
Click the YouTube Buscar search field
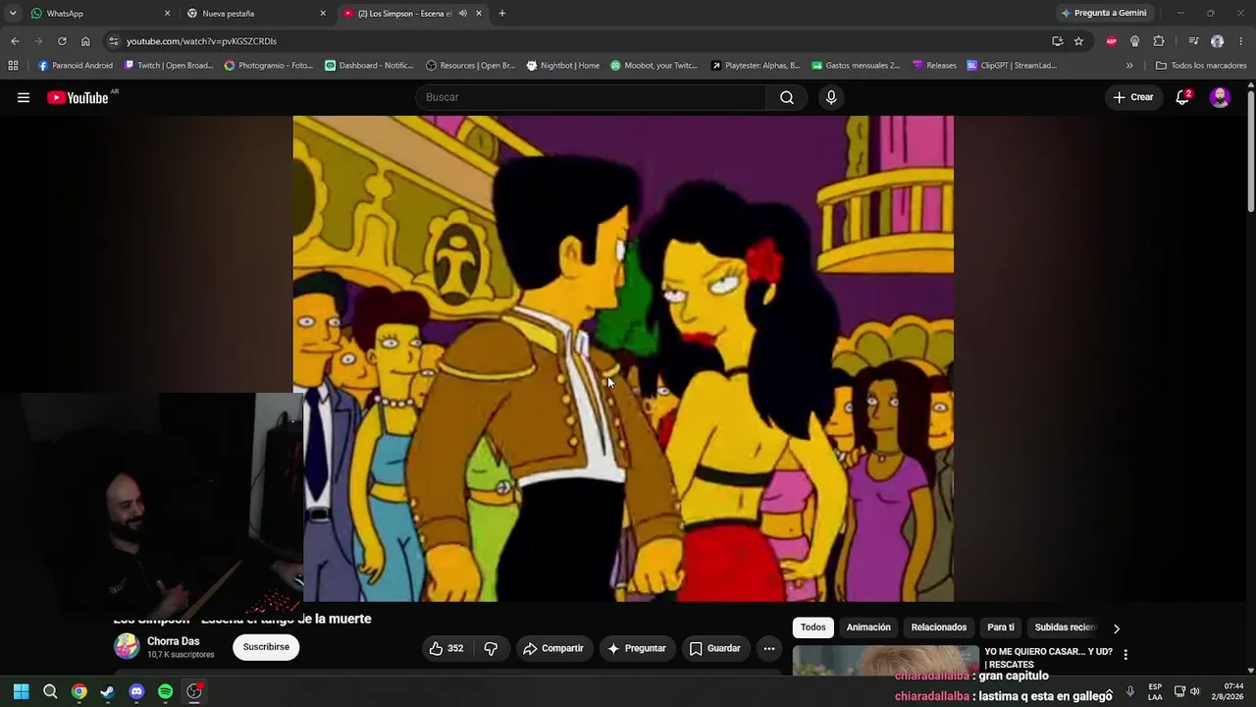592,97
